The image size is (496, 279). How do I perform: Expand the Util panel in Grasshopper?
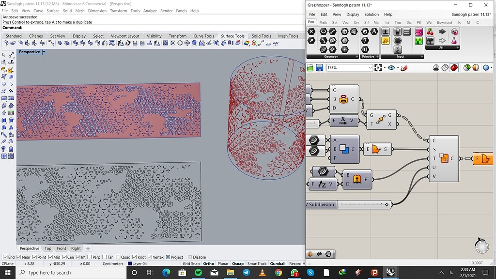pos(458,48)
